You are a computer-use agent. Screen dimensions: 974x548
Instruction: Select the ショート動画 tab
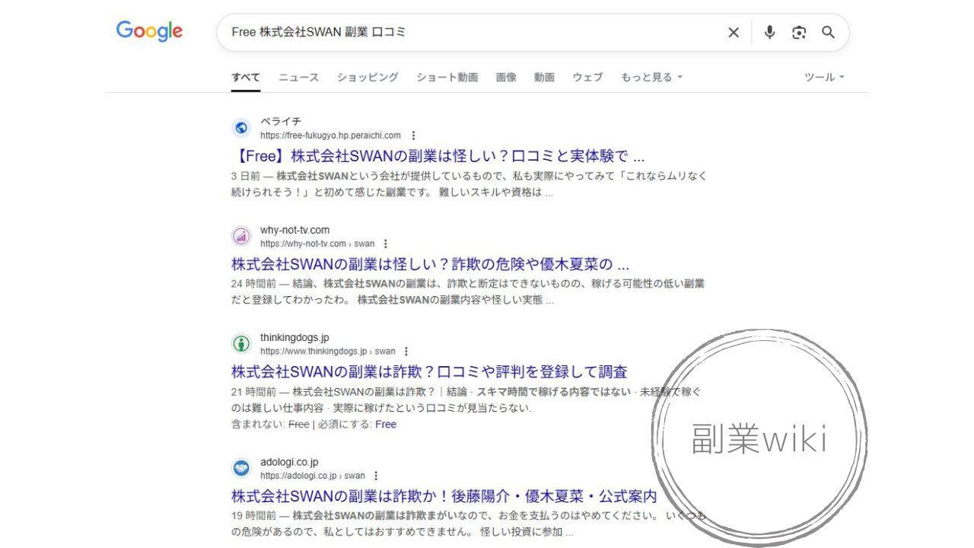[447, 77]
